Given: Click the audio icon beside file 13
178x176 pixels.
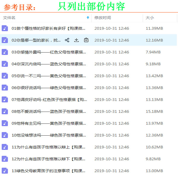Looking at the screenshot, I should [x=5, y=171].
